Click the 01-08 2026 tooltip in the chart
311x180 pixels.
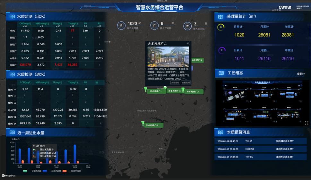45,151
